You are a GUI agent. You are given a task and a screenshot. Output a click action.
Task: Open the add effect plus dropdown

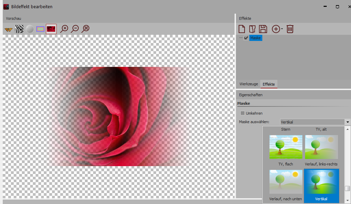tap(277, 29)
